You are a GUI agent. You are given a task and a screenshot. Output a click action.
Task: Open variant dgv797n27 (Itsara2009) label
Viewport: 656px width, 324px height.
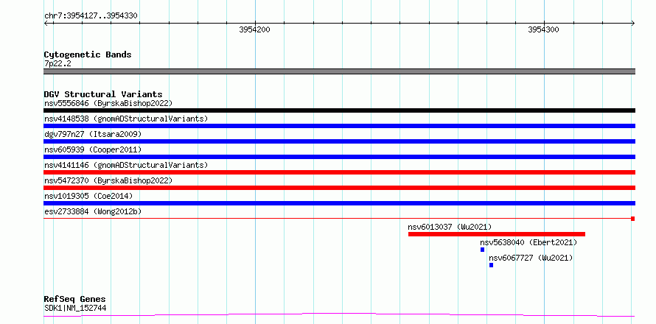[93, 134]
